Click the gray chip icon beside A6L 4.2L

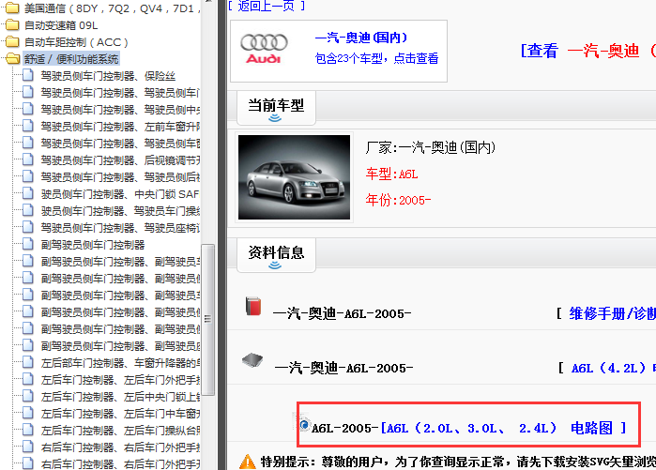(x=251, y=360)
